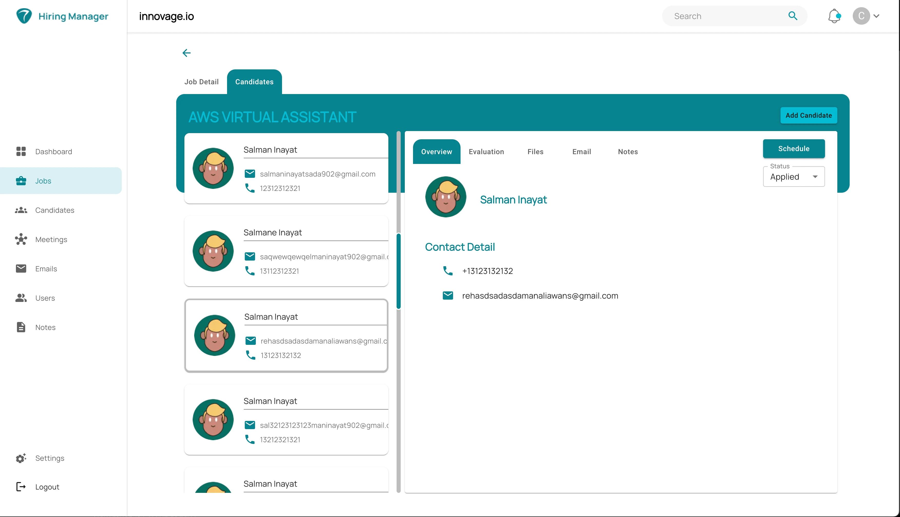
Task: Click the Contact Detail heading
Action: point(460,247)
